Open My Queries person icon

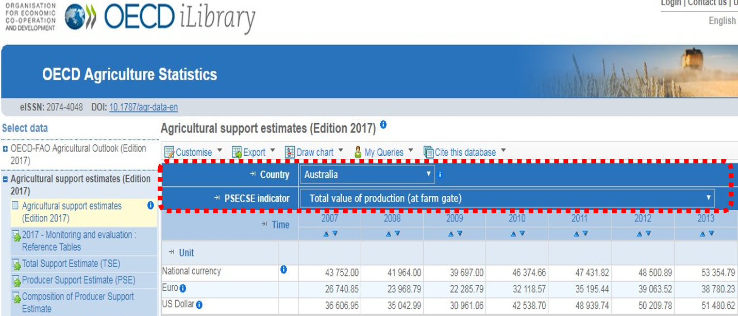358,152
